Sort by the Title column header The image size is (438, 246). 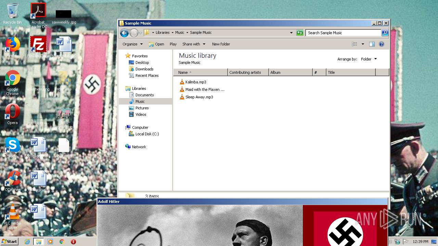click(x=351, y=72)
